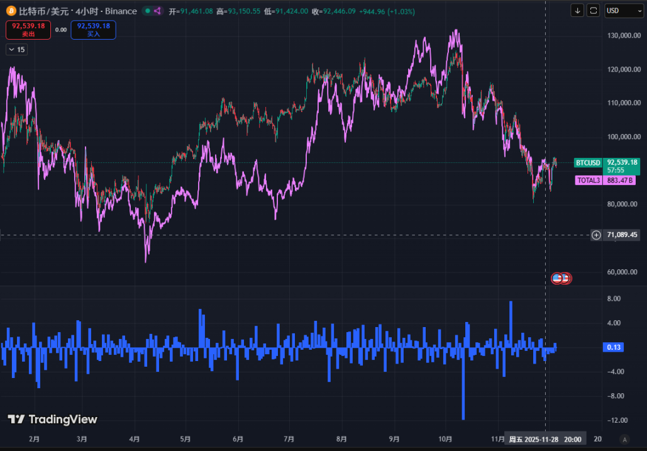Click the TradingView logo

point(53,420)
